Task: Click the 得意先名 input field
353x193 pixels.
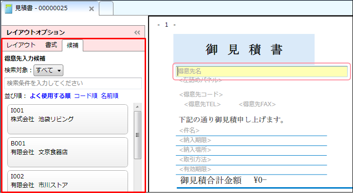Action: click(x=262, y=71)
